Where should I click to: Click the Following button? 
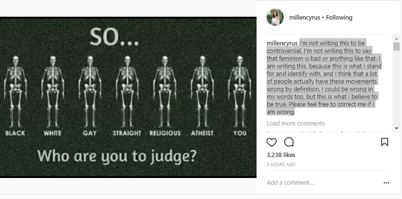(339, 18)
